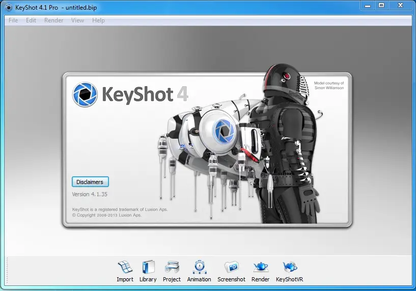Open the Import tool
Viewport: 416px width, 291px height.
click(x=125, y=271)
